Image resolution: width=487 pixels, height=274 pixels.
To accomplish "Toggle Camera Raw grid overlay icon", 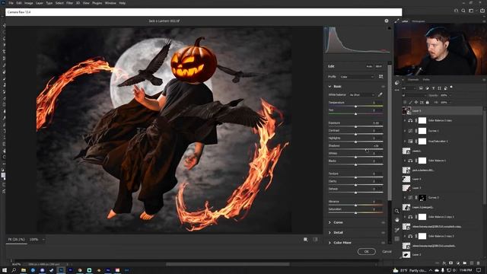I will coord(396,239).
